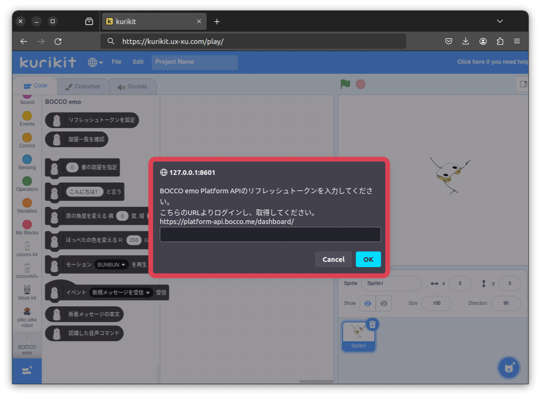Click the sprite Size field
This screenshot has height=398, width=541.
pyautogui.click(x=436, y=303)
